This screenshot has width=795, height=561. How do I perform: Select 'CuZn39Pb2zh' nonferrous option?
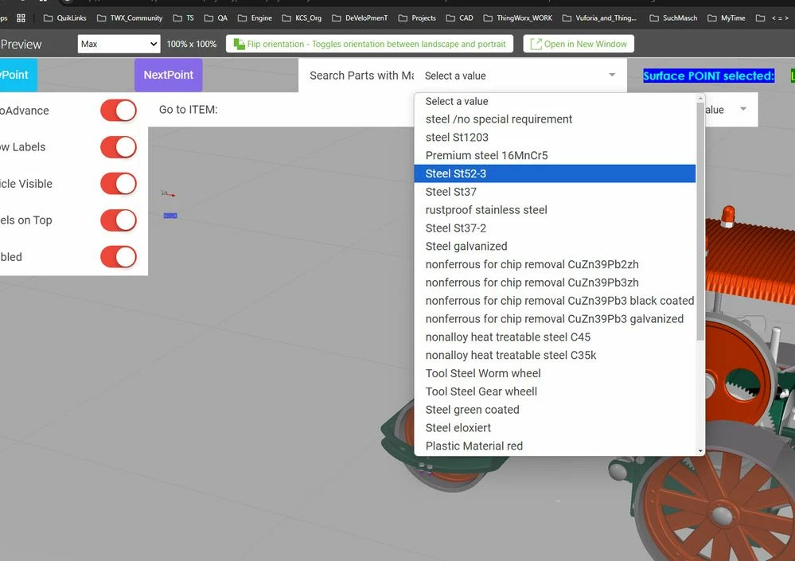click(555, 264)
